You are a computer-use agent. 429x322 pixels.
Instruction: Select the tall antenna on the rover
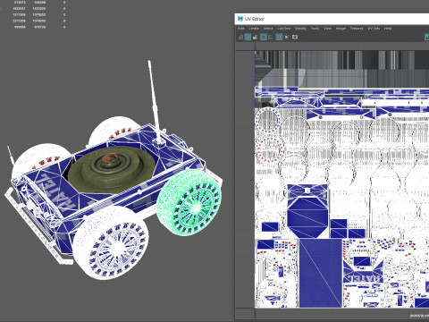tap(155, 101)
